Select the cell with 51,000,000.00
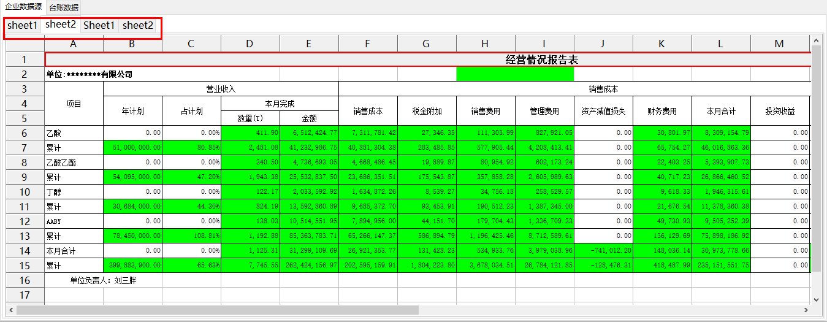The image size is (827, 322). point(132,148)
